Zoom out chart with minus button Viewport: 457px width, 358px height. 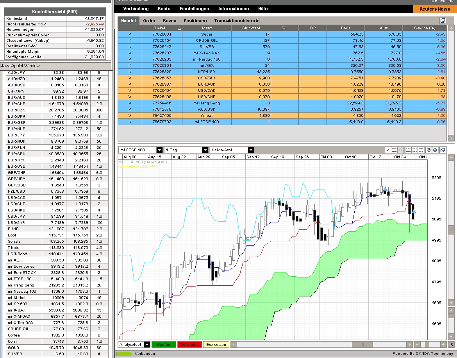pyautogui.click(x=417, y=345)
